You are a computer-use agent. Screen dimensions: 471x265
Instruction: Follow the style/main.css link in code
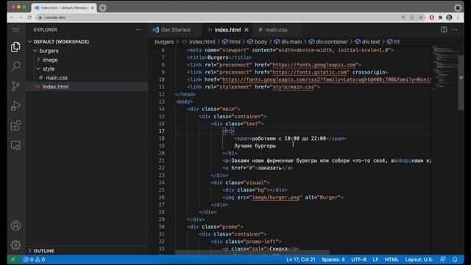pyautogui.click(x=293, y=87)
